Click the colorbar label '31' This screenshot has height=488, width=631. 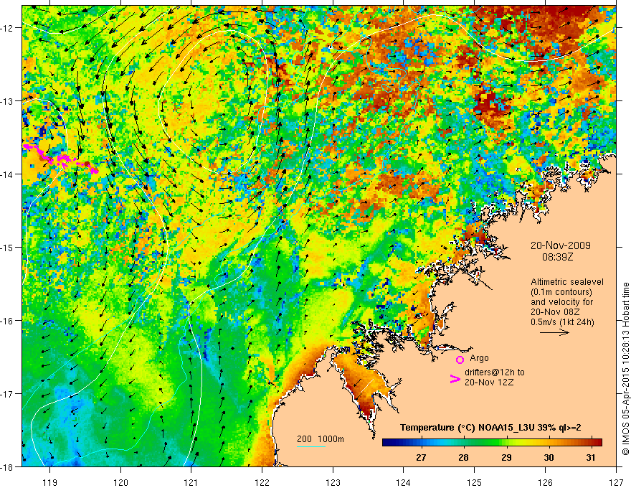[x=590, y=457]
